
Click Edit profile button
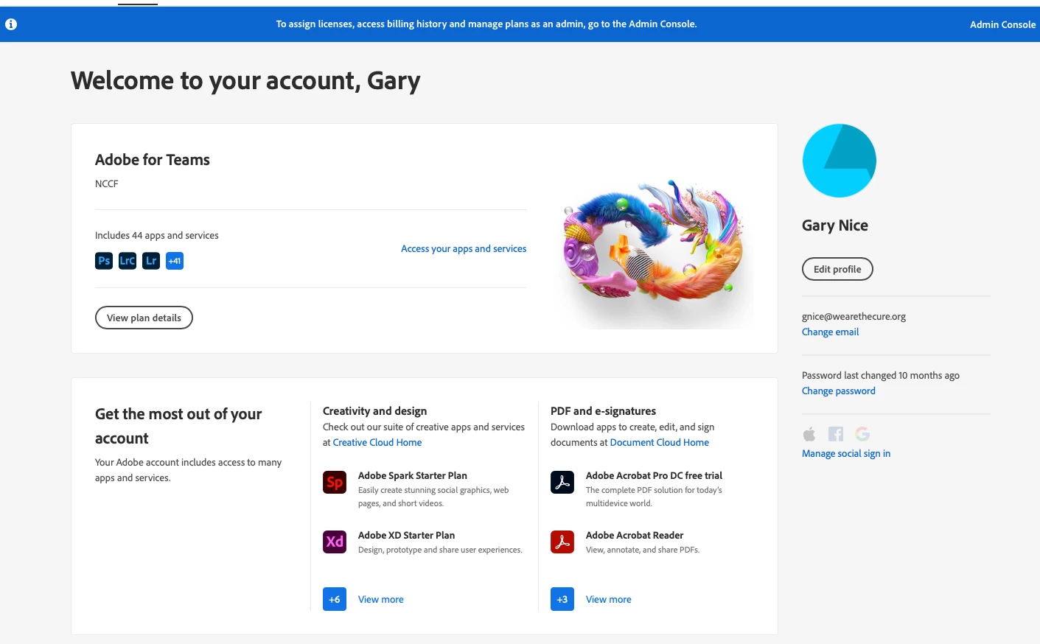(837, 269)
